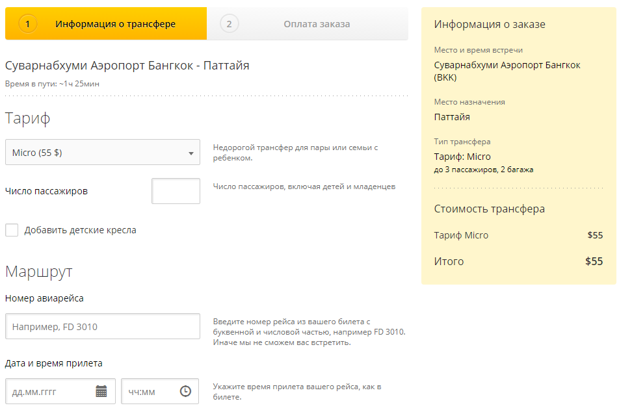
Task: Expand the Micro (55 $) tariff dropdown
Action: coord(103,153)
